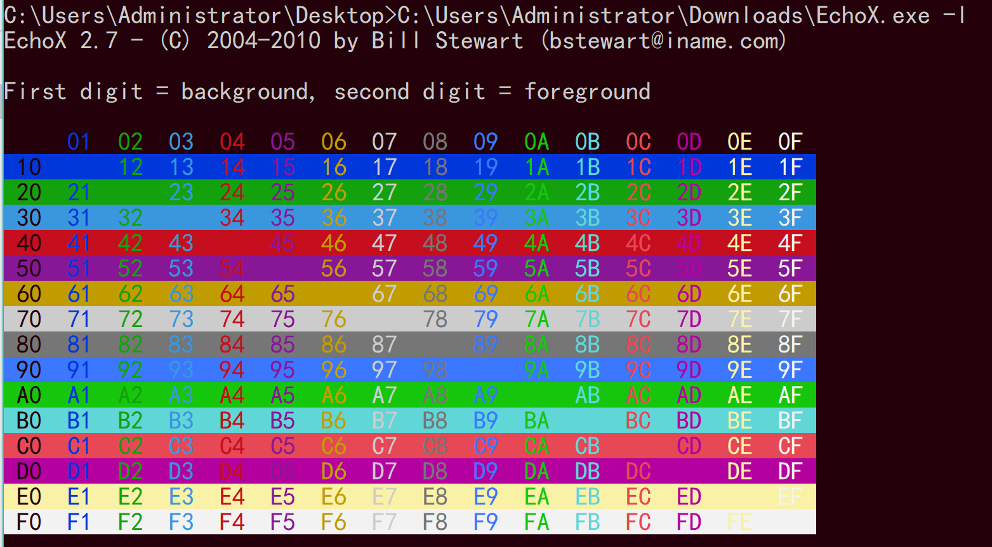The image size is (992, 547).
Task: Select code 0A in bright green
Action: pyautogui.click(x=536, y=141)
